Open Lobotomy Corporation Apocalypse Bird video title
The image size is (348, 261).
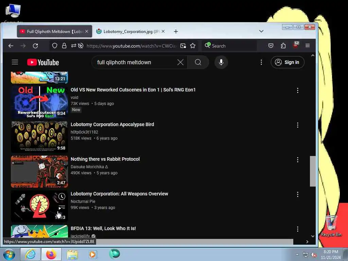tap(112, 124)
